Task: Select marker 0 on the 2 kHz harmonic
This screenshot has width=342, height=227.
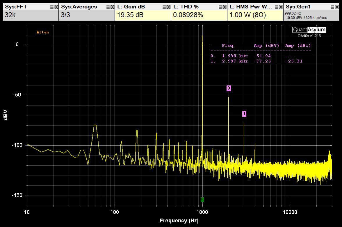Action: [229, 88]
